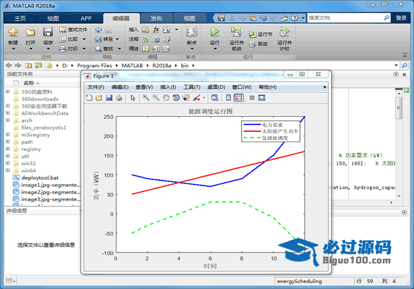Screen dimensions: 414x289
Task: Expand the 360安全浏览器下载 folder
Action: point(8,106)
